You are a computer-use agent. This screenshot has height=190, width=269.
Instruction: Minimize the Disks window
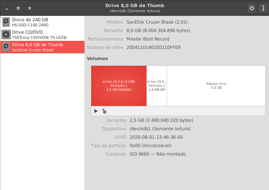(7, 8)
